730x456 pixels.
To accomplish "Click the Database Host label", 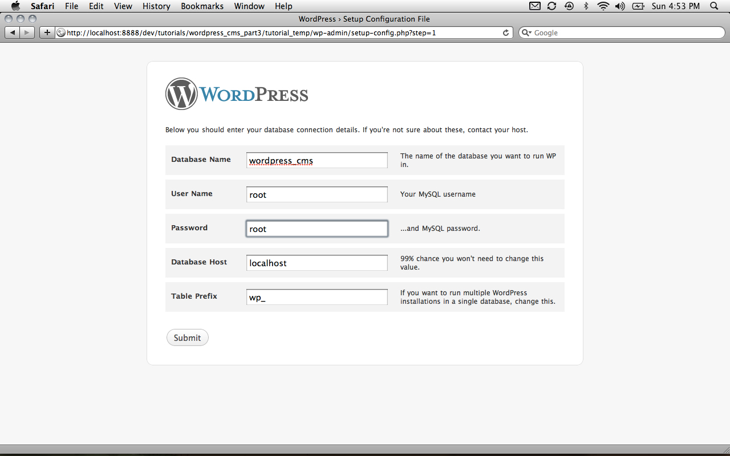I will tap(199, 262).
